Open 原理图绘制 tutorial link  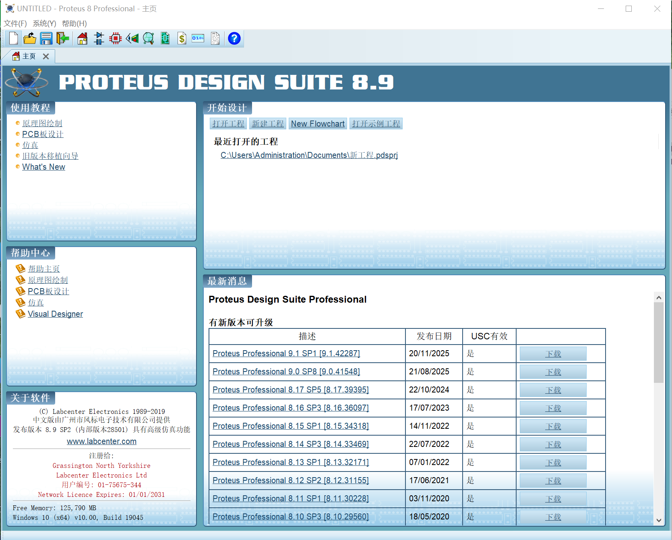[x=42, y=123]
